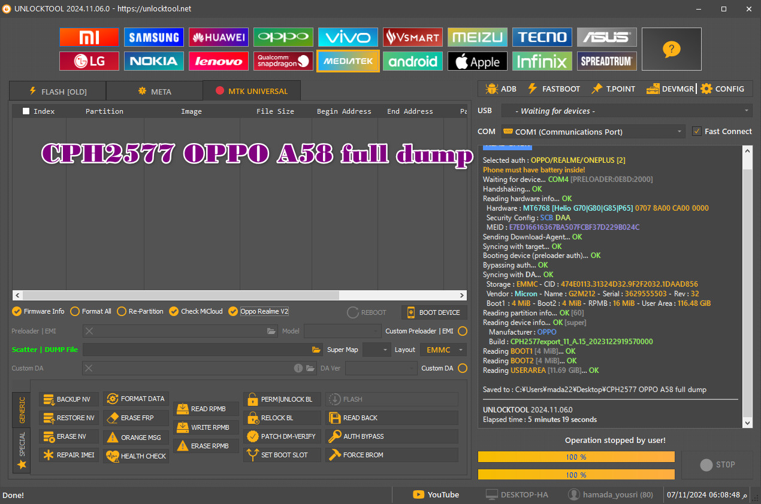
Task: Open the Super Map dropdown
Action: tap(376, 350)
